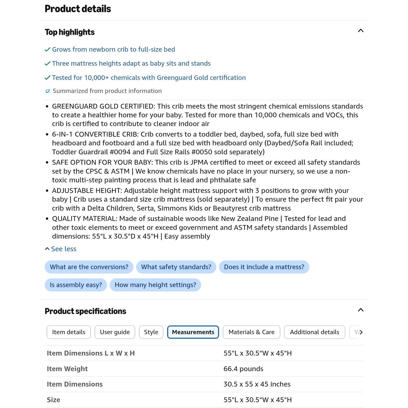408x408 pixels.
Task: Click the checkmark next to Greenguard Gold highlight
Action: pos(48,78)
